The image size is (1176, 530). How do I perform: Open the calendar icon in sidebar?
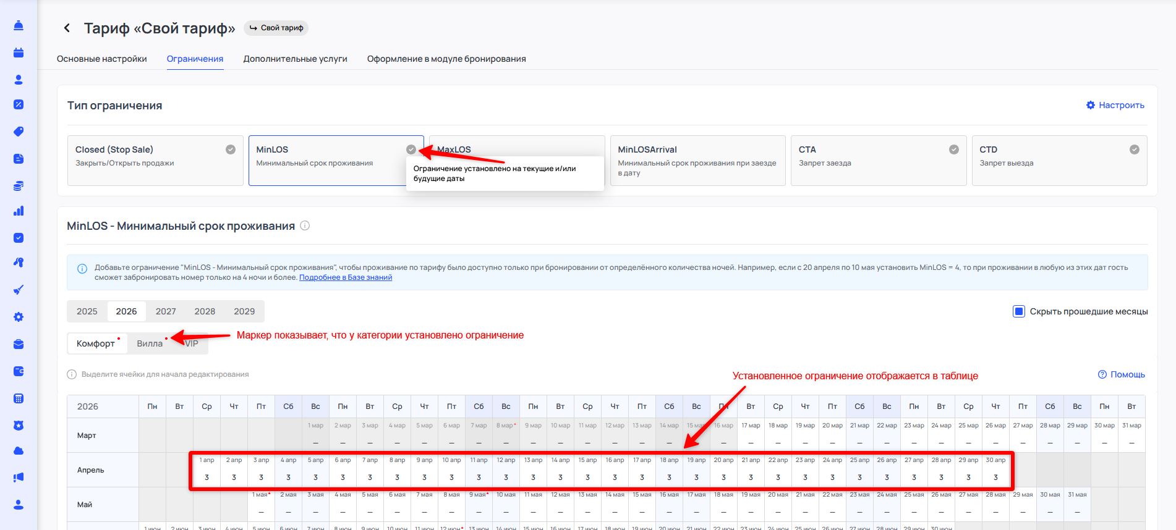[19, 53]
